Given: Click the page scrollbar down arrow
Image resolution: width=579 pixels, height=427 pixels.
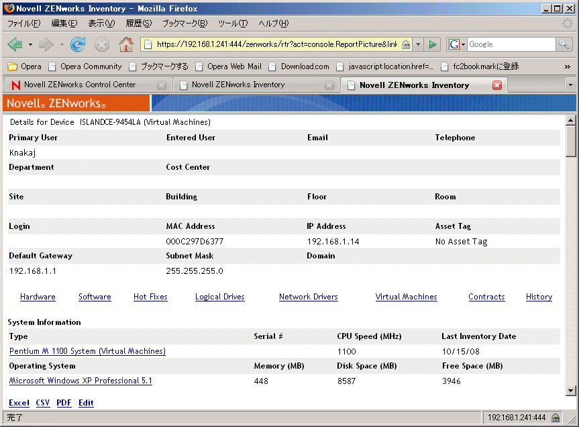Looking at the screenshot, I should tap(570, 391).
